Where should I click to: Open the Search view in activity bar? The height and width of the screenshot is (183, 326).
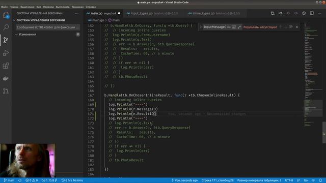click(6, 27)
